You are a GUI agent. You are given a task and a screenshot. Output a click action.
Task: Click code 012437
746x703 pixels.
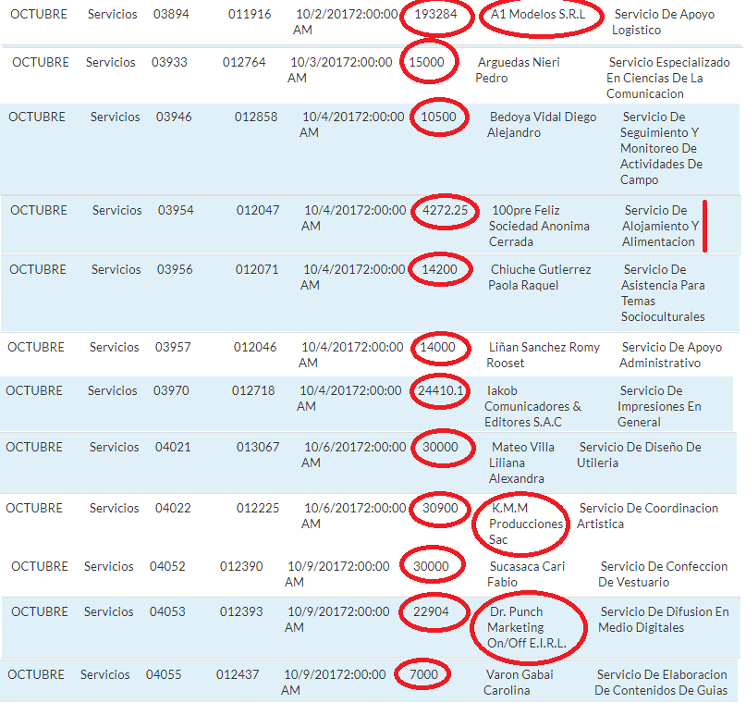(x=238, y=675)
